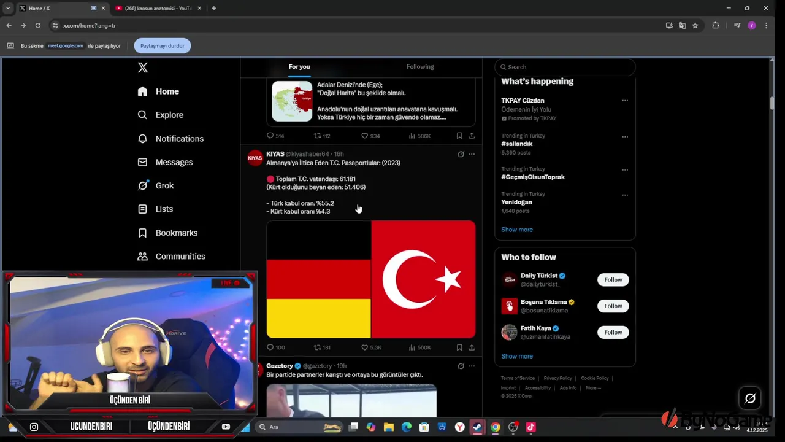Go back with the browser back arrow

coord(9,26)
